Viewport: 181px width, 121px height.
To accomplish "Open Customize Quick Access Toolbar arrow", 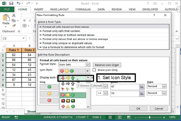I will (x=37, y=4).
